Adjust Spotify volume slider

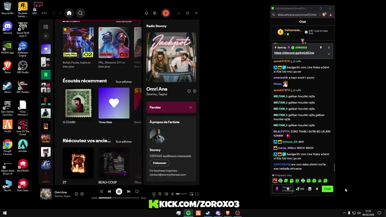[182, 194]
